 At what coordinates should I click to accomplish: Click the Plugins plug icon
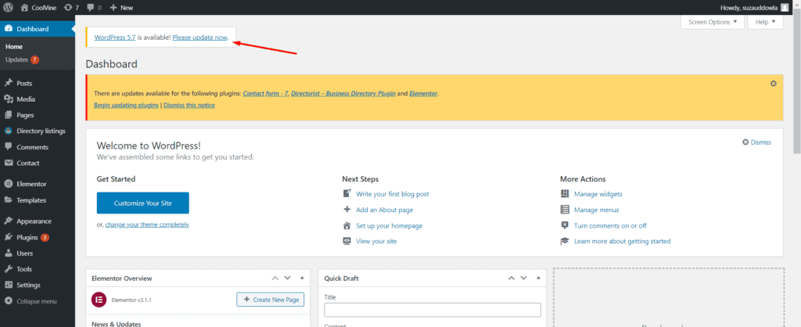(x=9, y=237)
